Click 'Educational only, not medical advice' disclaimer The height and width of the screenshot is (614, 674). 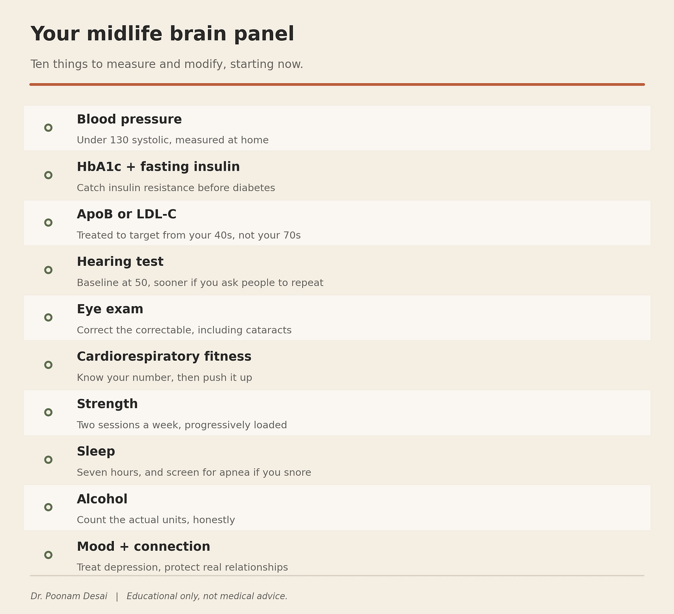[x=207, y=596]
